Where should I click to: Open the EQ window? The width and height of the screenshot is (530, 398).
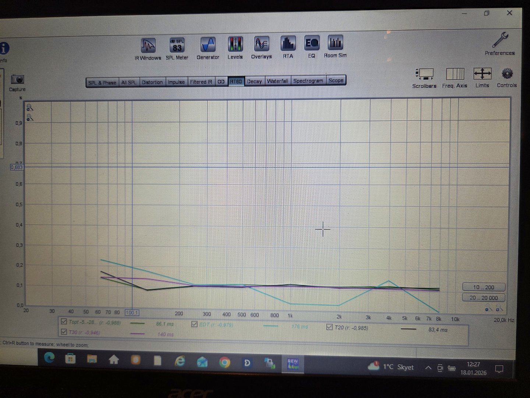tap(312, 47)
